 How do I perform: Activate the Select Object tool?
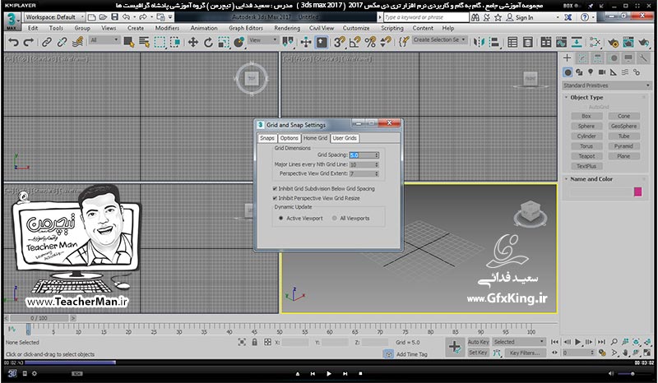click(129, 42)
